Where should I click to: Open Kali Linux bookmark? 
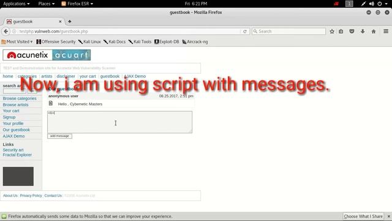[89, 42]
